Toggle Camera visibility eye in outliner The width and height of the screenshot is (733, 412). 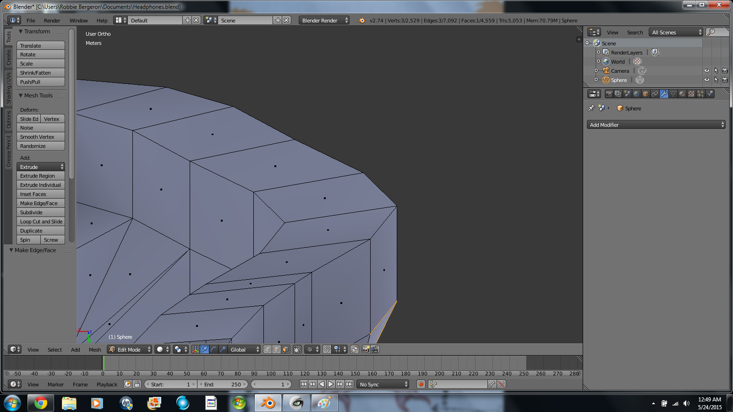coord(706,70)
